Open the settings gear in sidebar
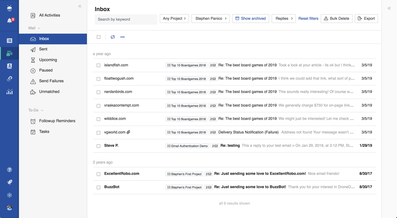This screenshot has width=397, height=218. tap(10, 195)
